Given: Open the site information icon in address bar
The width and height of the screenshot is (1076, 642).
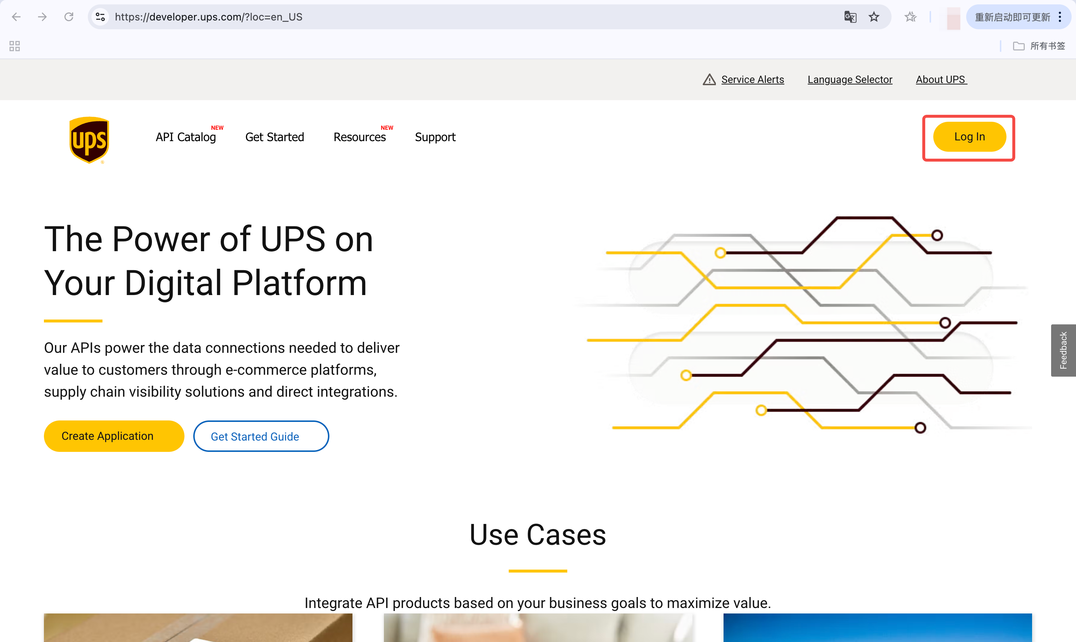Looking at the screenshot, I should pos(100,17).
